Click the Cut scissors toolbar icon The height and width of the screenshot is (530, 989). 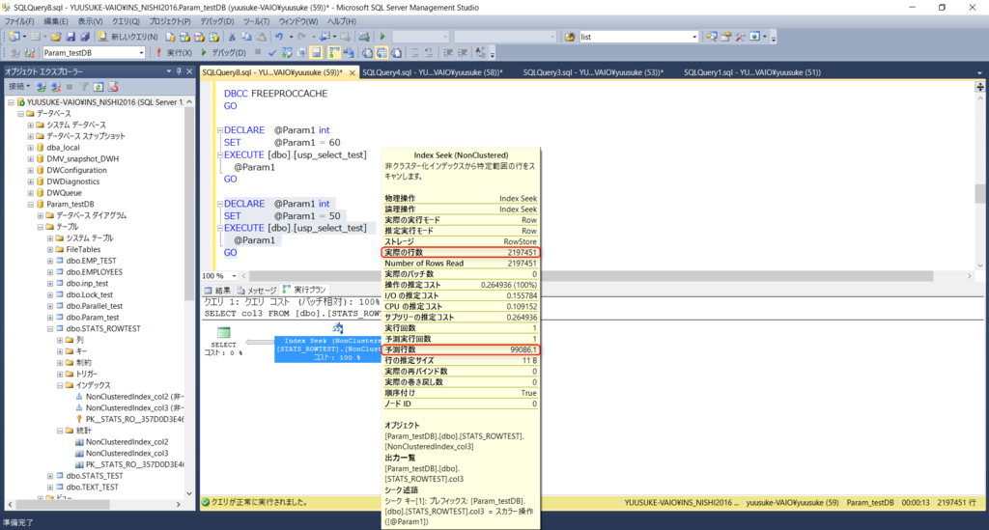point(232,37)
